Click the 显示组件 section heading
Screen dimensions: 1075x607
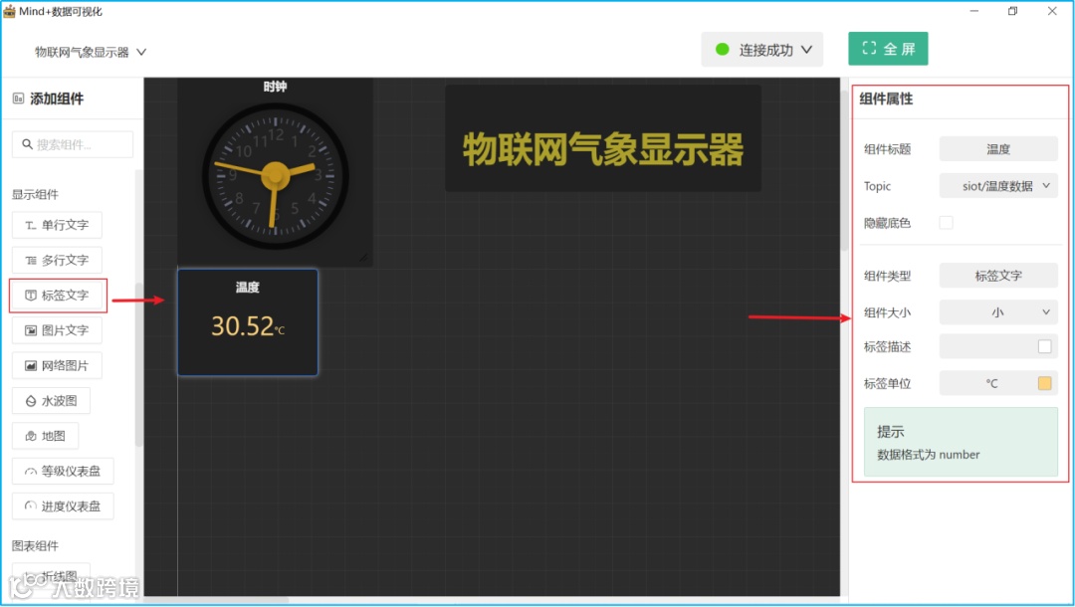[x=35, y=195]
